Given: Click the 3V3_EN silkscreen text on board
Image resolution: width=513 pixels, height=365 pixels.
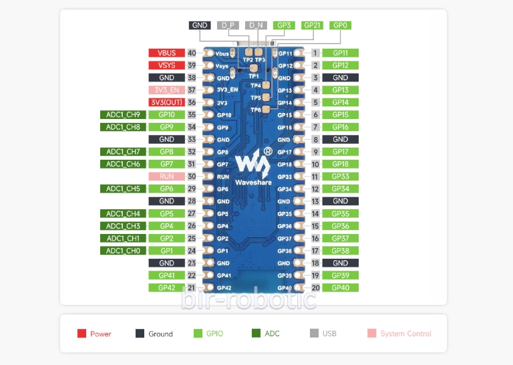Looking at the screenshot, I should 227,90.
